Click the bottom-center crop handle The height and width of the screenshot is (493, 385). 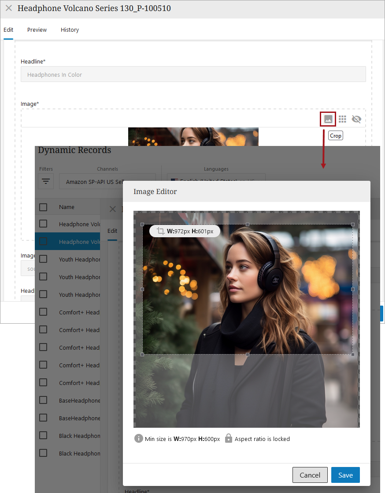tap(248, 354)
